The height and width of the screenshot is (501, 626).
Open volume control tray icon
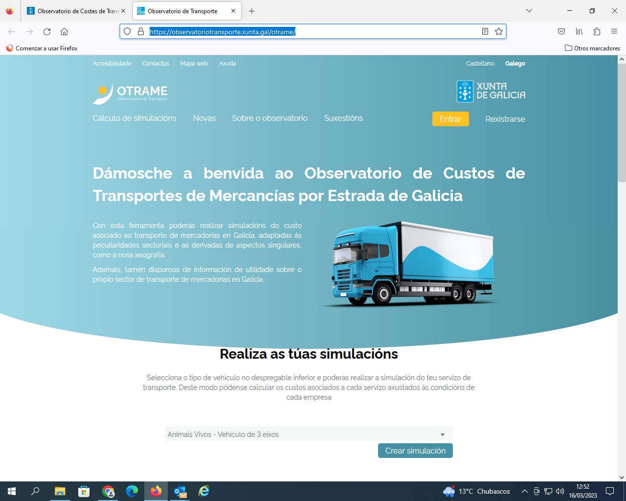[560, 491]
